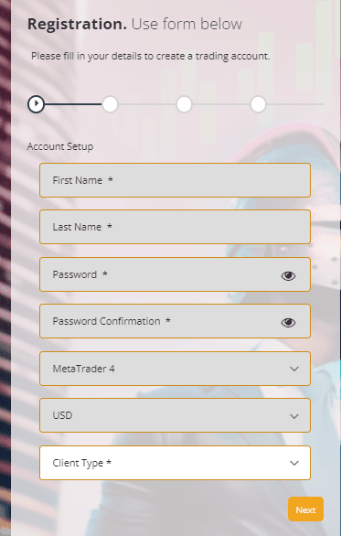341x536 pixels.
Task: Open the MetaTrader 4 platform dropdown
Action: coord(175,369)
